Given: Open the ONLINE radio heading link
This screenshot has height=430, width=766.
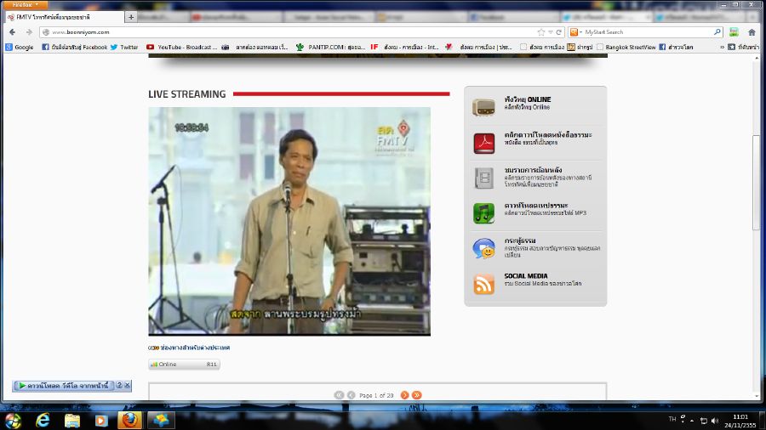Looking at the screenshot, I should click(x=528, y=99).
